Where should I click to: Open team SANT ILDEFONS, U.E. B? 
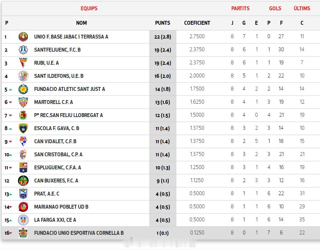(59, 76)
